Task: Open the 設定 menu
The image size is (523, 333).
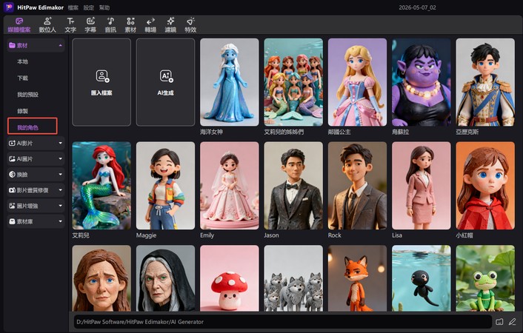Action: click(89, 7)
